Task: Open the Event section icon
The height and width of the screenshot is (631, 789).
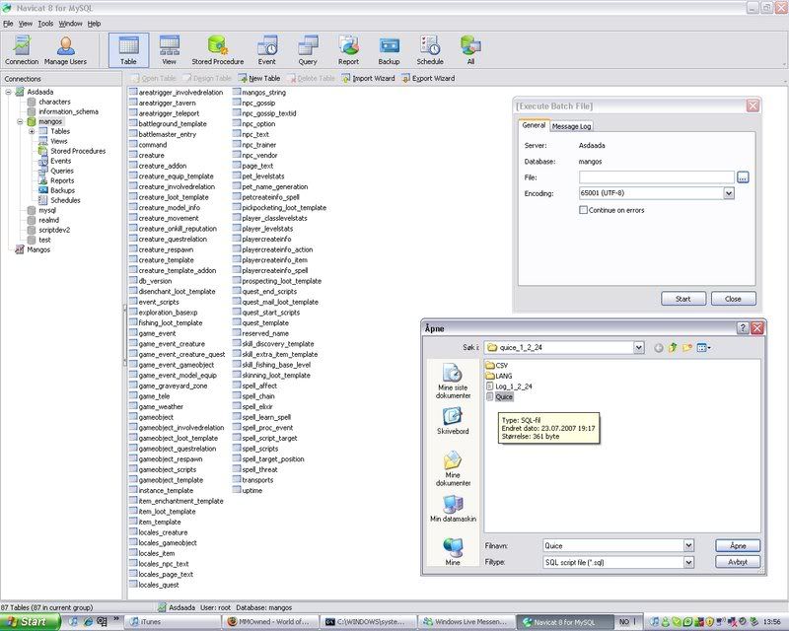Action: (x=266, y=50)
